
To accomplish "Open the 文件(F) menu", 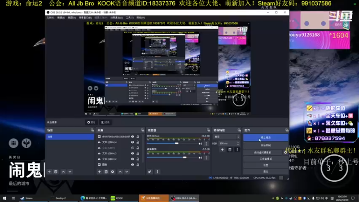I will 50,18.
